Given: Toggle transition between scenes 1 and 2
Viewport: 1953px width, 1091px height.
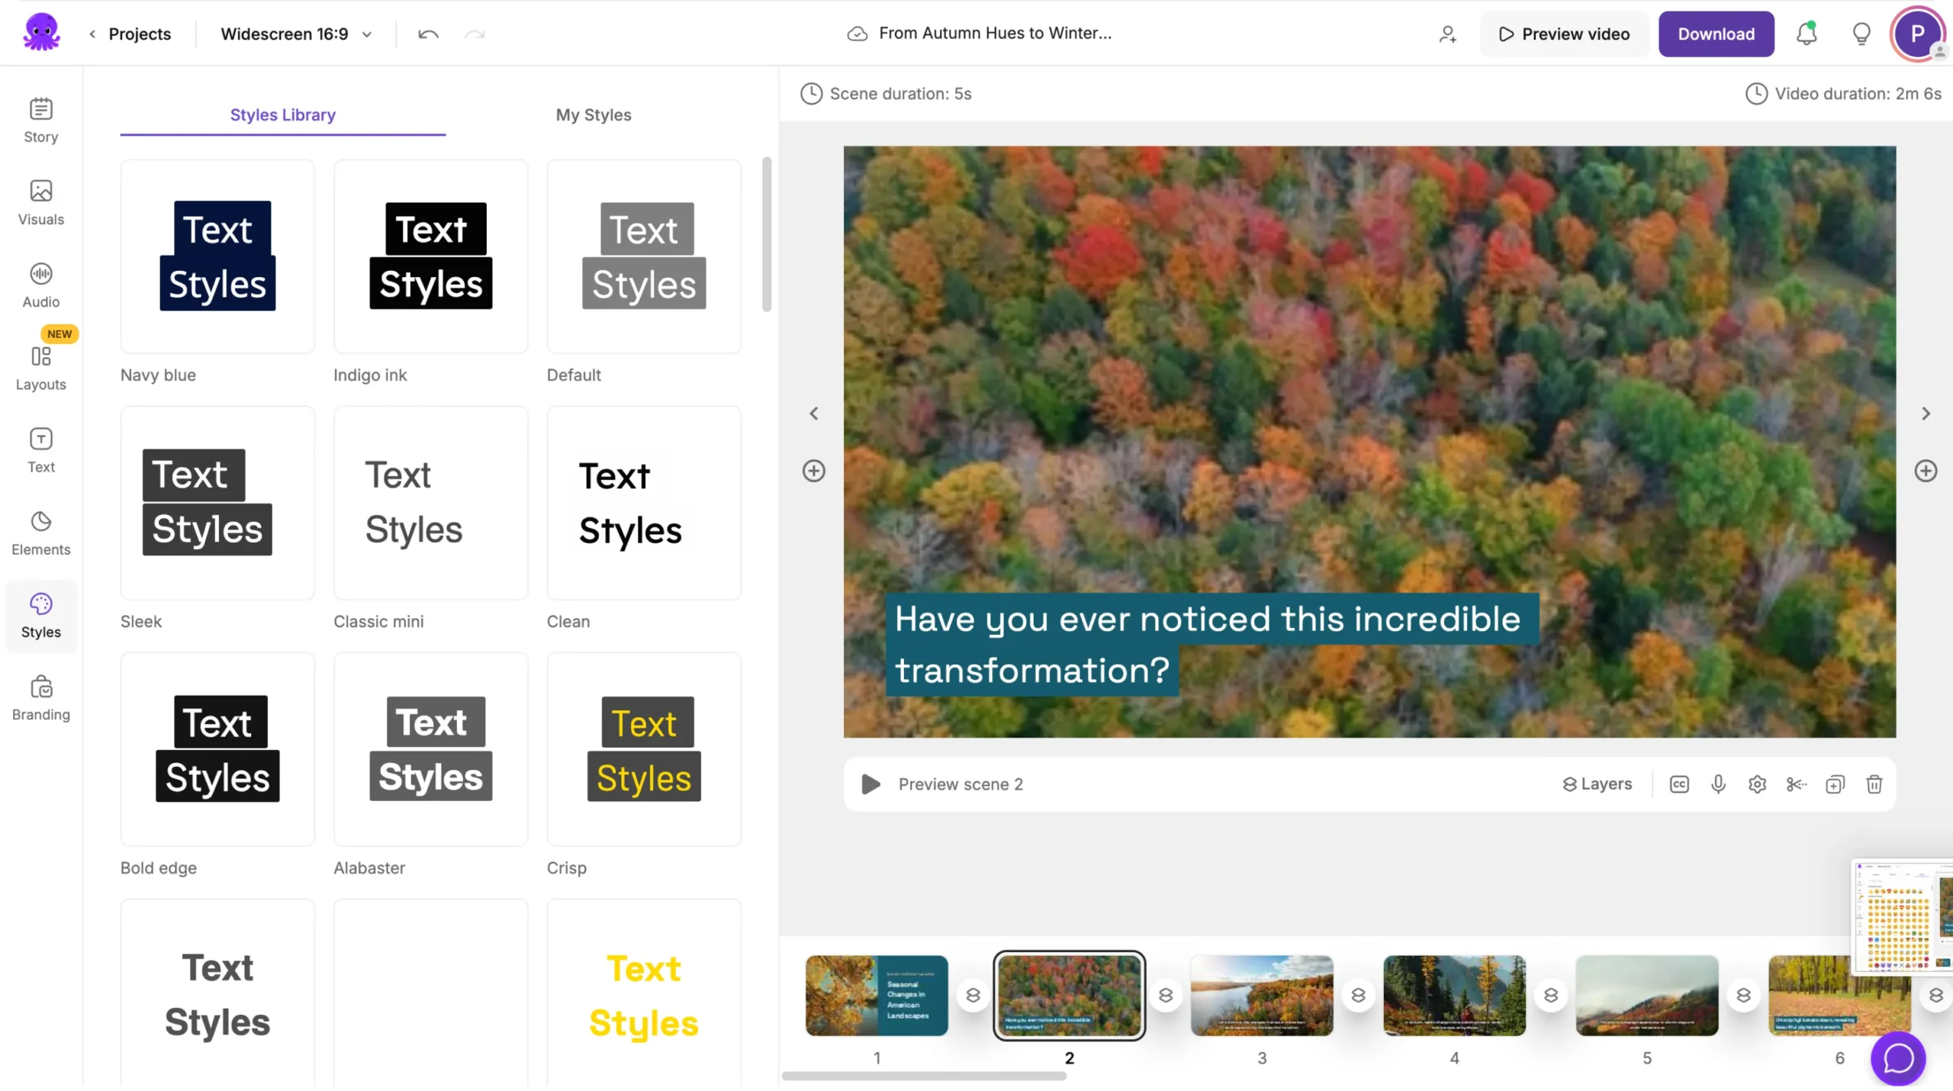Looking at the screenshot, I should 973,996.
